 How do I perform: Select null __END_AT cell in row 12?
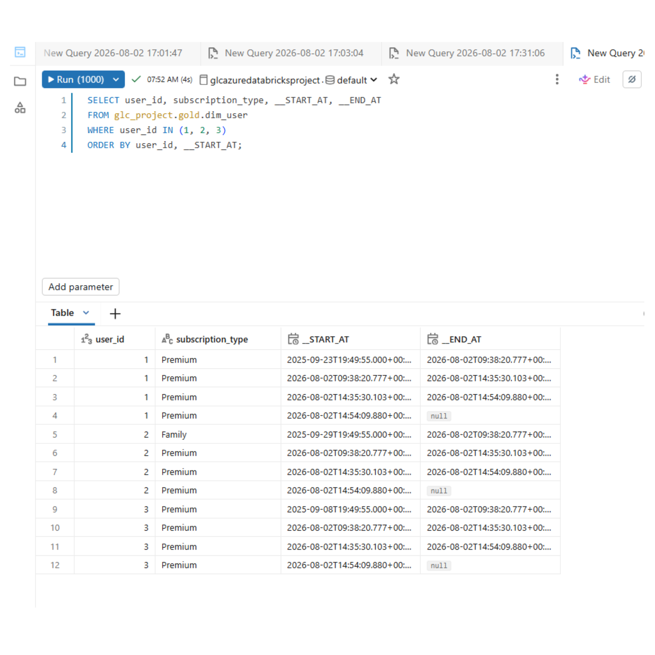(490, 565)
